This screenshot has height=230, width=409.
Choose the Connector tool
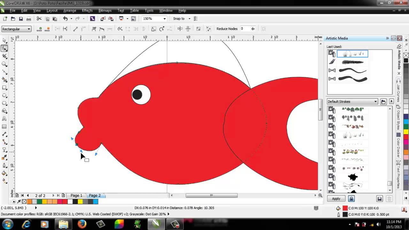coord(4,142)
